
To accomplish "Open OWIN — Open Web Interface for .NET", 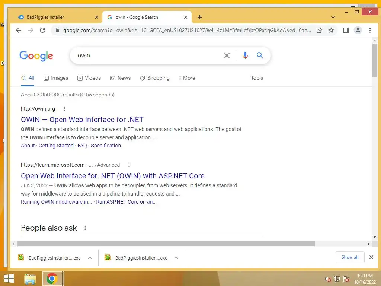I will point(82,120).
